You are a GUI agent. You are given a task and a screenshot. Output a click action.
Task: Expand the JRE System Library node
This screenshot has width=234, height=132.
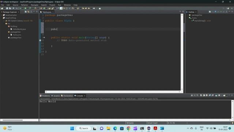(4, 21)
